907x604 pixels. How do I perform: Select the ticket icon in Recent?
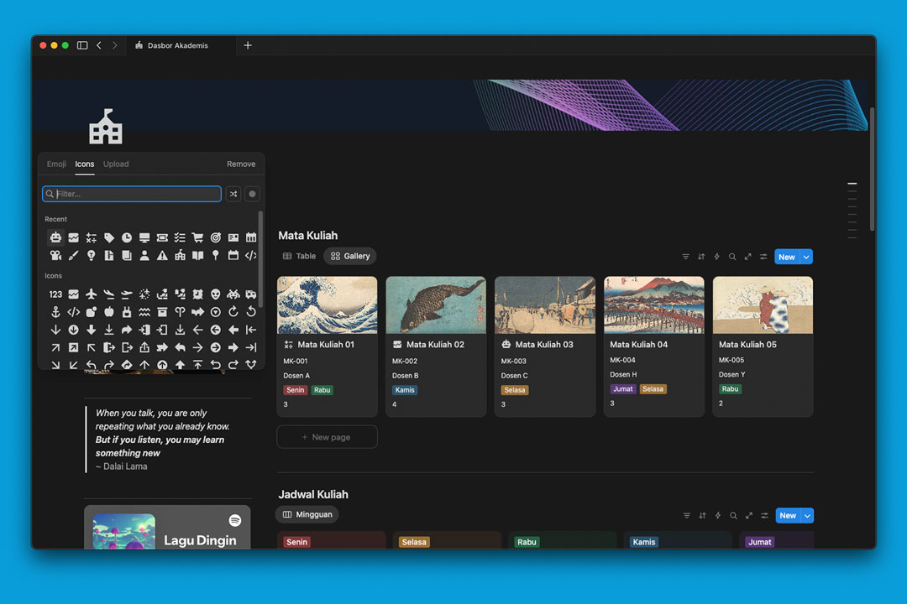163,237
